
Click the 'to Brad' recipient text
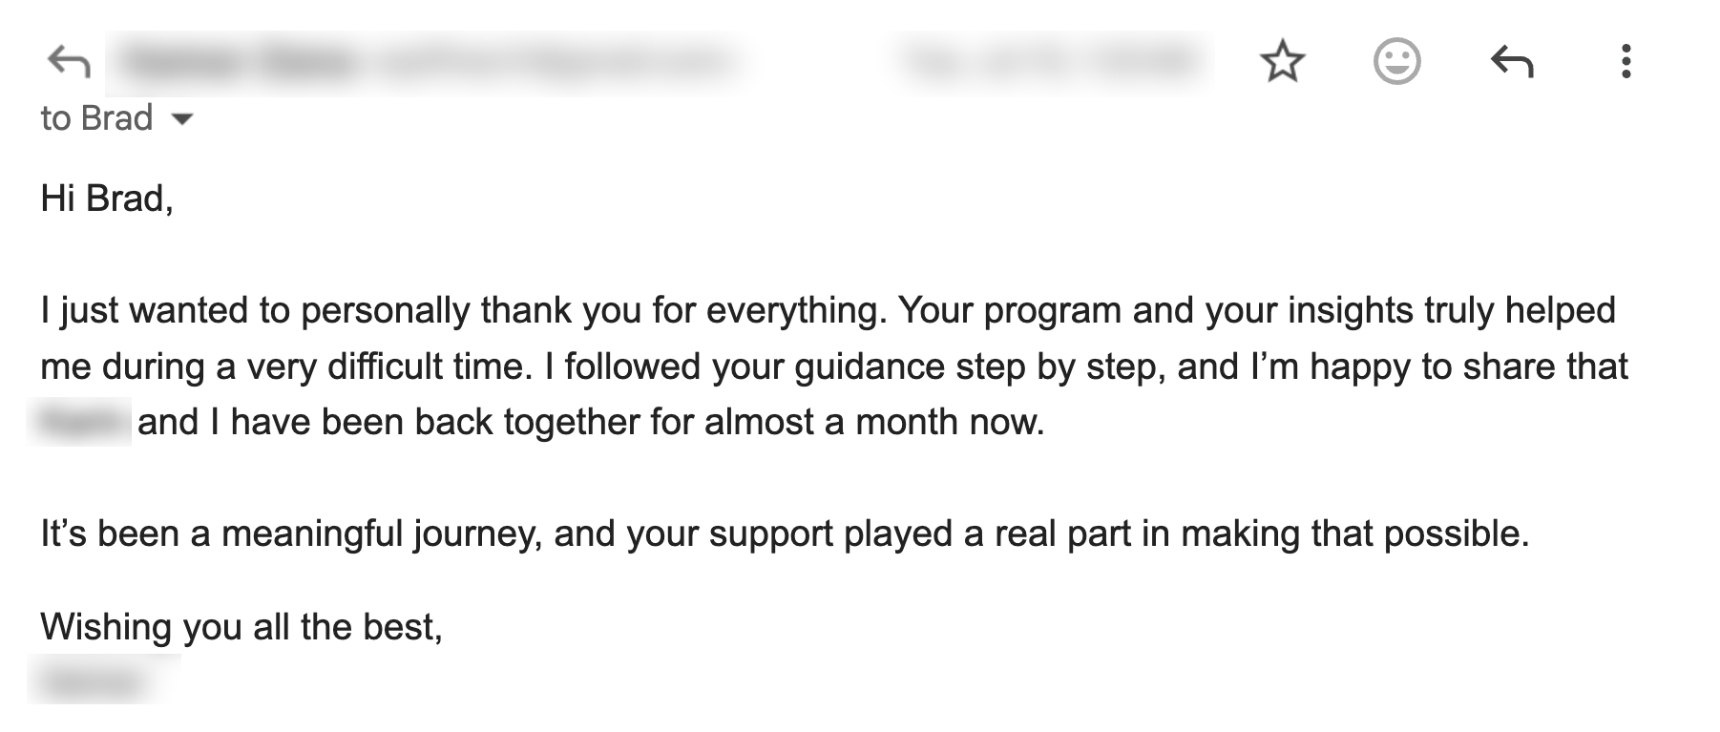coord(96,118)
